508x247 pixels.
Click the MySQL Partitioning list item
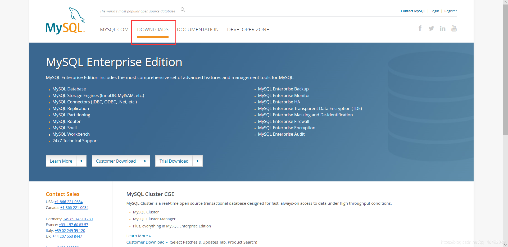tap(71, 115)
